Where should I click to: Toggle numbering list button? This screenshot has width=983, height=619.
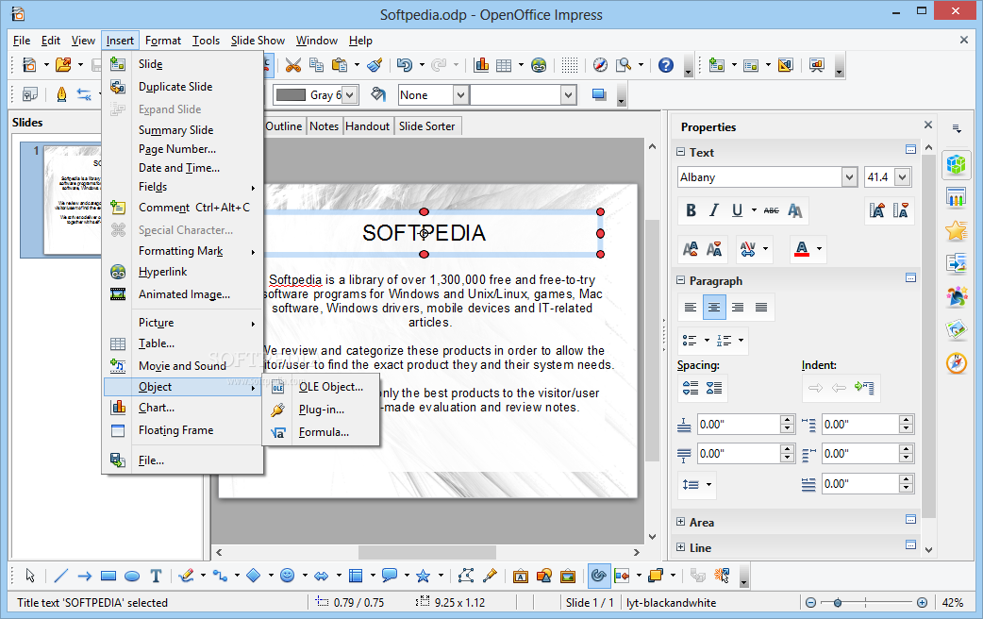tap(725, 341)
